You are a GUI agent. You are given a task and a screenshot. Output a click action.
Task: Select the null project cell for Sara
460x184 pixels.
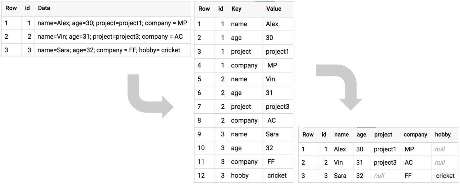pyautogui.click(x=385, y=176)
